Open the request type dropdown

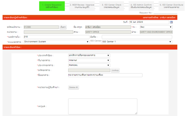[x=89, y=55]
